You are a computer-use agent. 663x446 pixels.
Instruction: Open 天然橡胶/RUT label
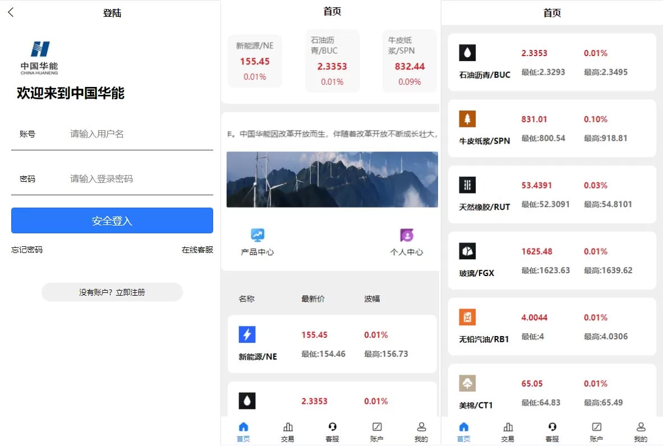point(485,206)
